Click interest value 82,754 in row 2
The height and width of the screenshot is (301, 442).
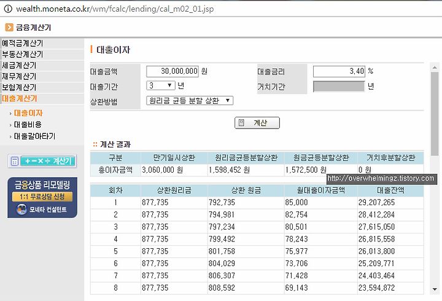coord(297,214)
